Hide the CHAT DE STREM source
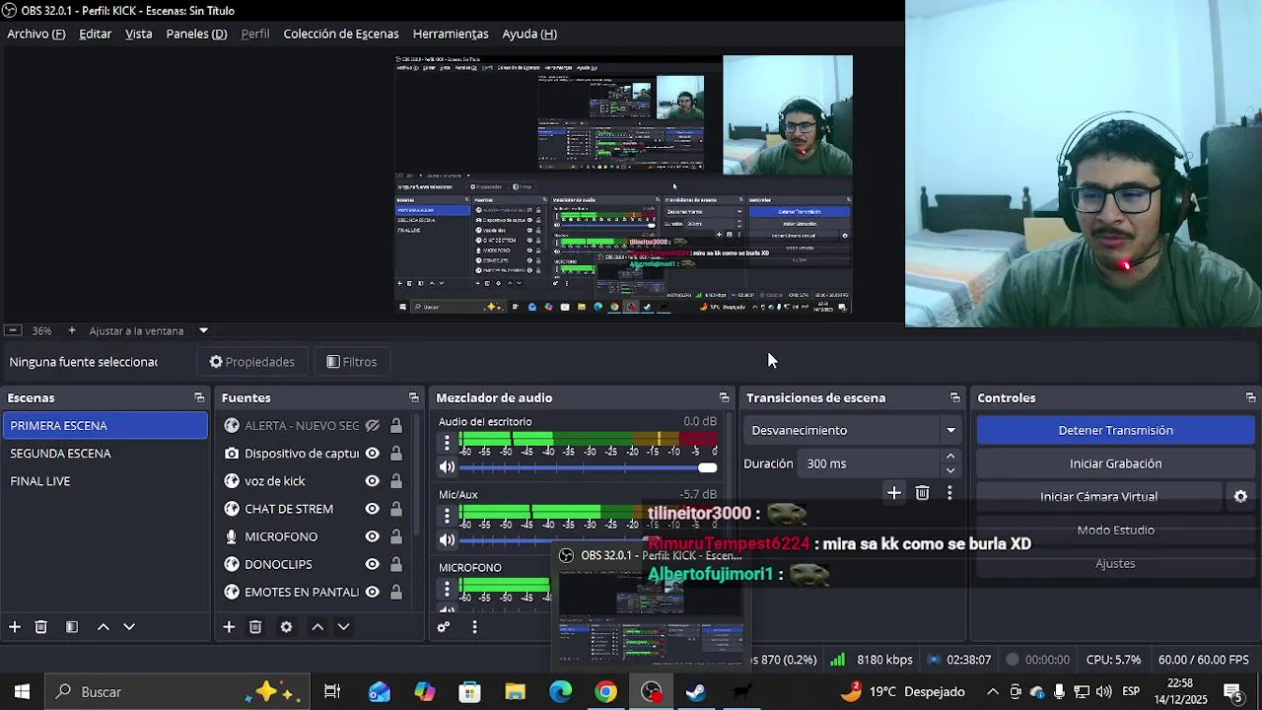Viewport: 1262px width, 710px height. click(372, 509)
